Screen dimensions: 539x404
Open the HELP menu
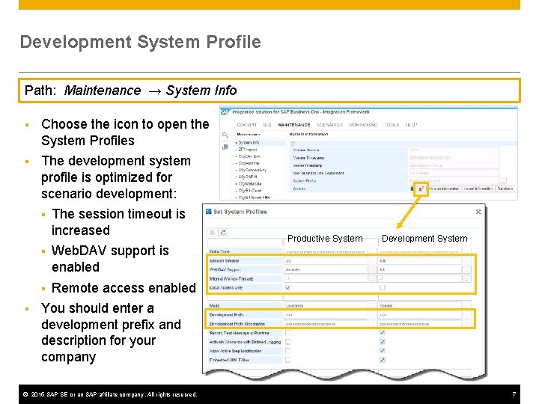(x=411, y=125)
